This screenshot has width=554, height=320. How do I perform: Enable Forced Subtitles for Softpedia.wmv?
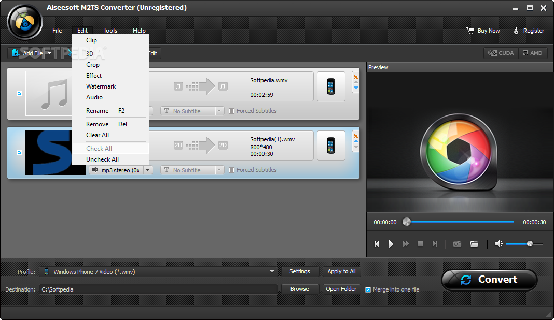231,111
